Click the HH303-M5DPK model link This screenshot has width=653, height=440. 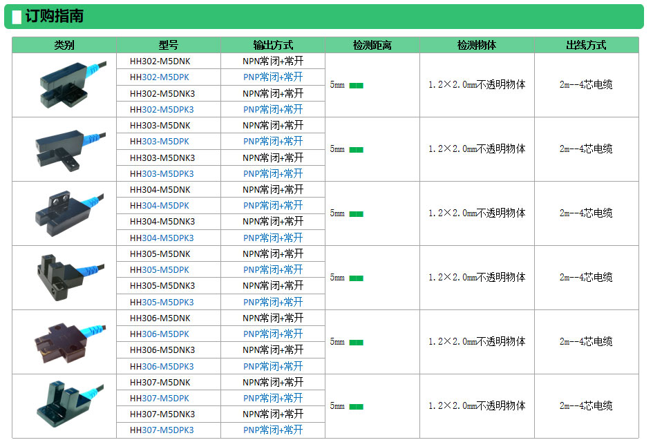click(160, 142)
